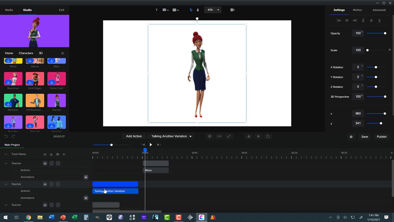Click the Scale value field
The height and width of the screenshot is (222, 394).
tap(358, 50)
